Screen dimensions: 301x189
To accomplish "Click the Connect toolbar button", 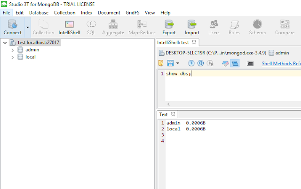I will pyautogui.click(x=13, y=27).
